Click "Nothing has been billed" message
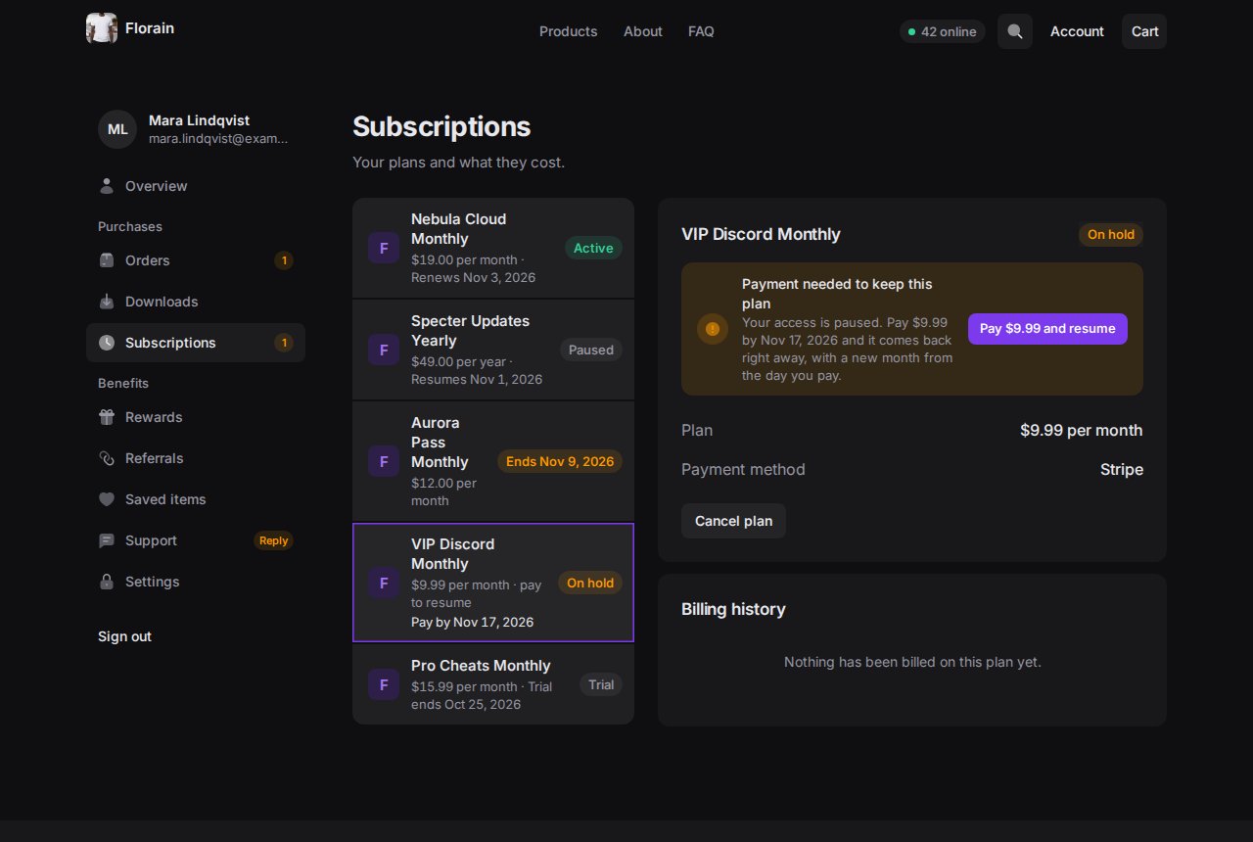Image resolution: width=1253 pixels, height=842 pixels. click(x=912, y=662)
